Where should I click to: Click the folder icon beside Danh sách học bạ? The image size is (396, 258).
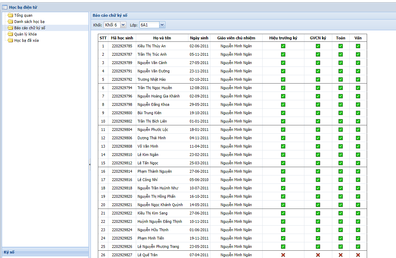[x=10, y=22]
